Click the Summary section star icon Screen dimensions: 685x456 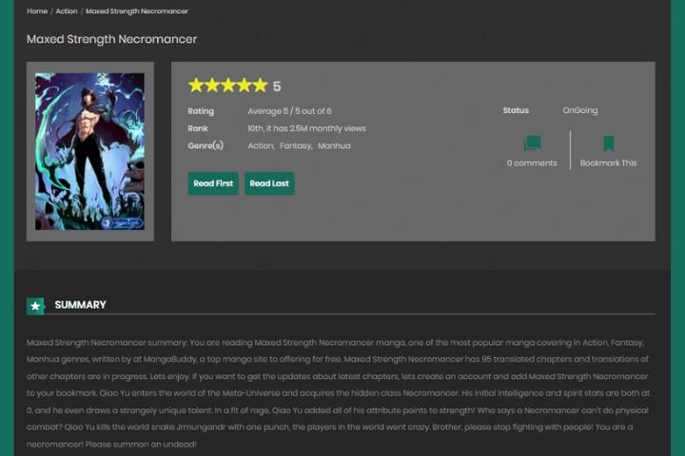click(x=35, y=306)
